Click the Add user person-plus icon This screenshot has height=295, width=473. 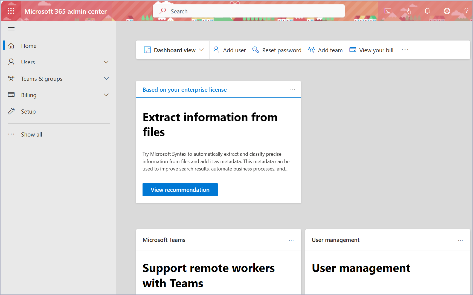[x=217, y=50]
